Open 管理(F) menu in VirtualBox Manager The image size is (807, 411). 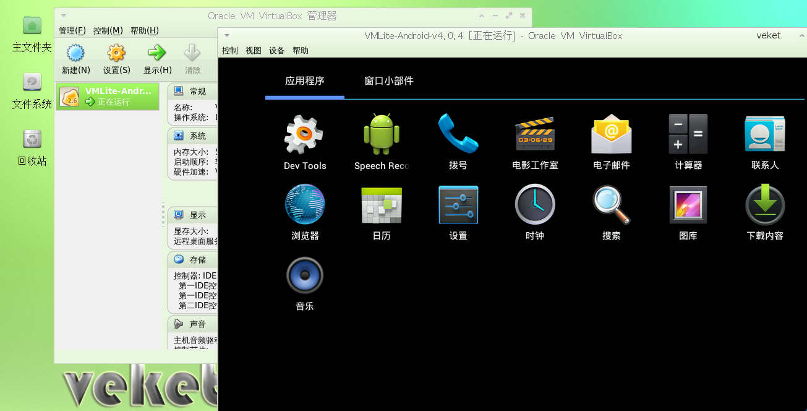(72, 30)
